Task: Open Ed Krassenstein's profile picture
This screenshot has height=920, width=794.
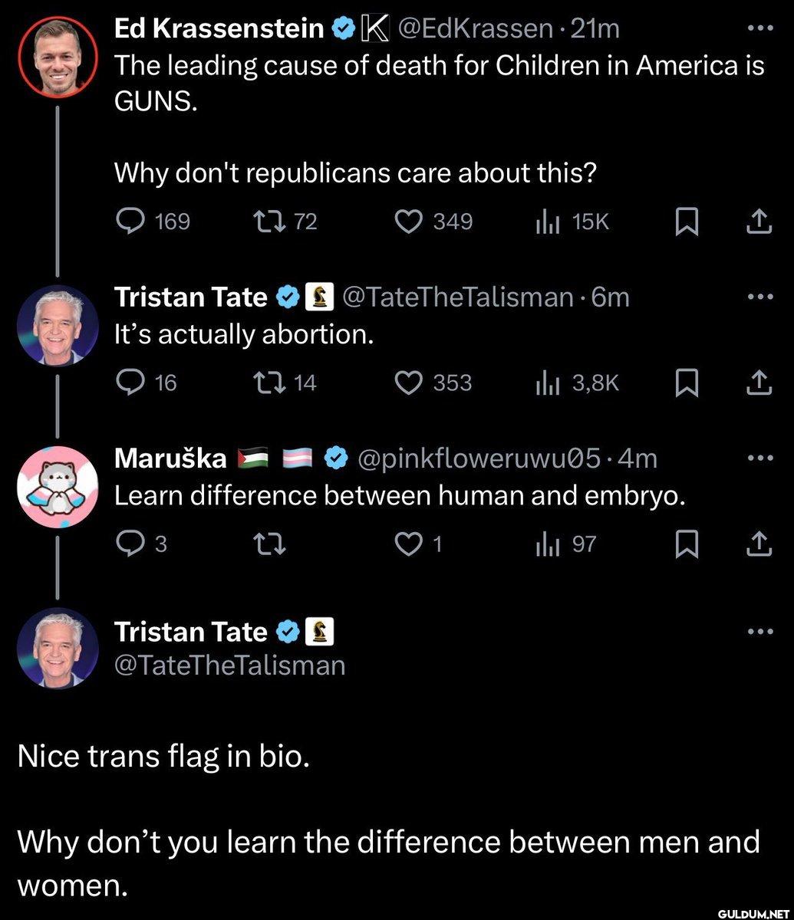Action: point(57,55)
